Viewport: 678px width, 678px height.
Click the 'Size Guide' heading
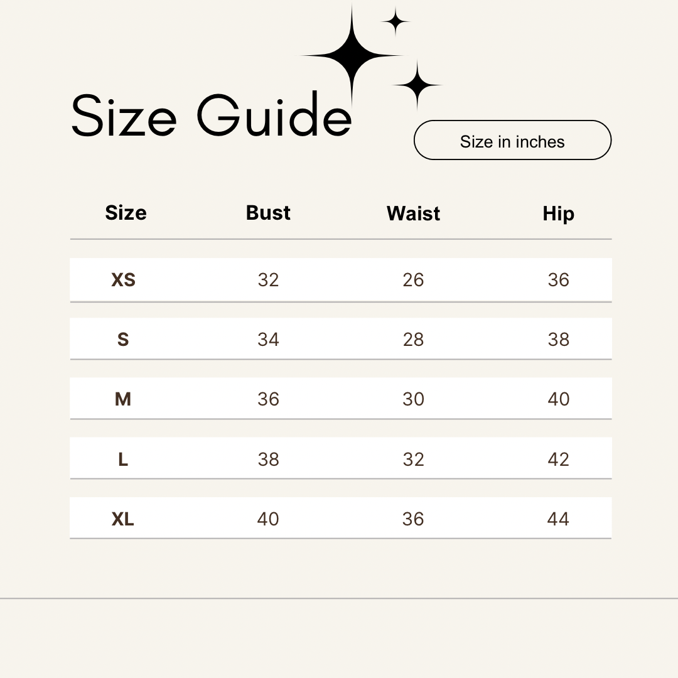click(212, 115)
